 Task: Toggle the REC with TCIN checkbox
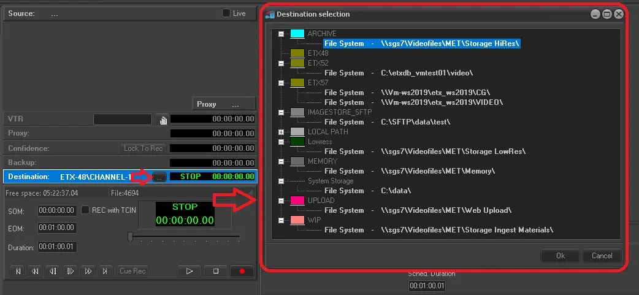[86, 210]
